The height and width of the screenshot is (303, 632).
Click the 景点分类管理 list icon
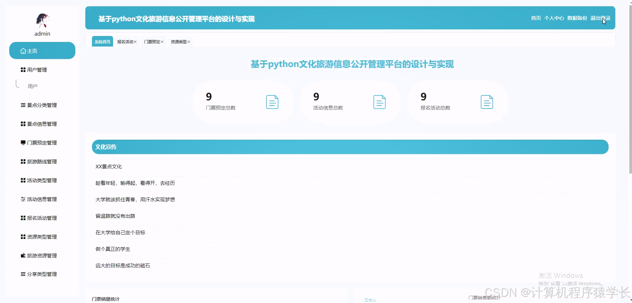(23, 105)
